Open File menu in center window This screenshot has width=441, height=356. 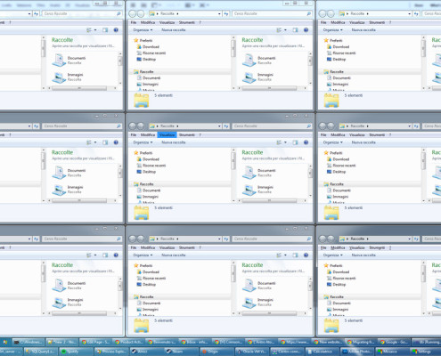(x=134, y=135)
